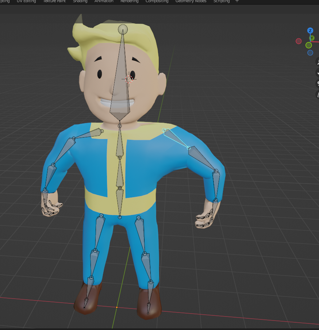319x330 pixels.
Task: Open the Geometry Nodes workspace tab
Action: pyautogui.click(x=191, y=1)
